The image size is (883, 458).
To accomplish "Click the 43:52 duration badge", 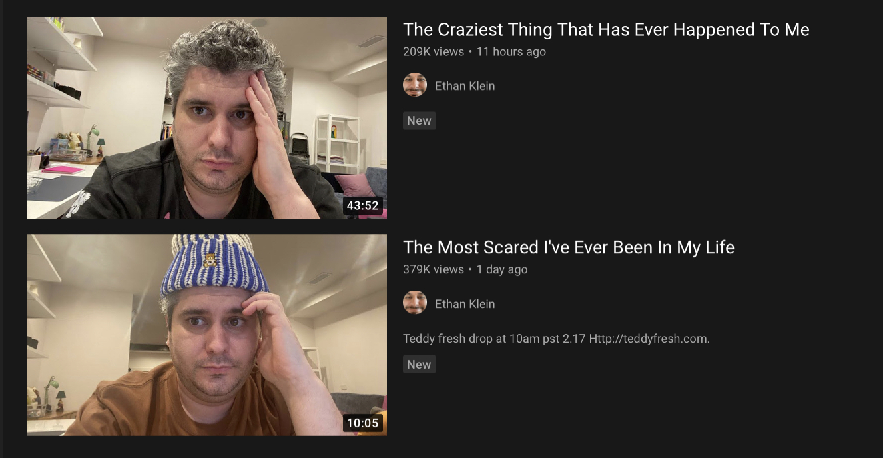I will [363, 205].
